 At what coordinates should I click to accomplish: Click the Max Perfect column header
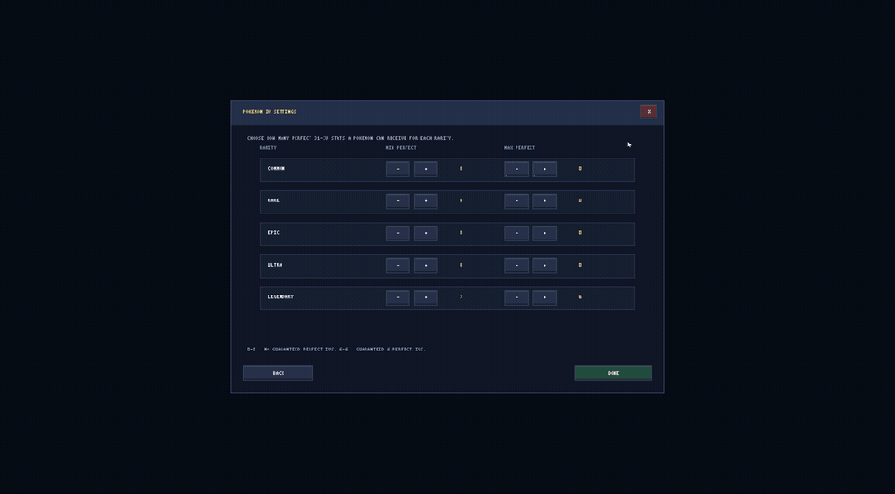(519, 148)
